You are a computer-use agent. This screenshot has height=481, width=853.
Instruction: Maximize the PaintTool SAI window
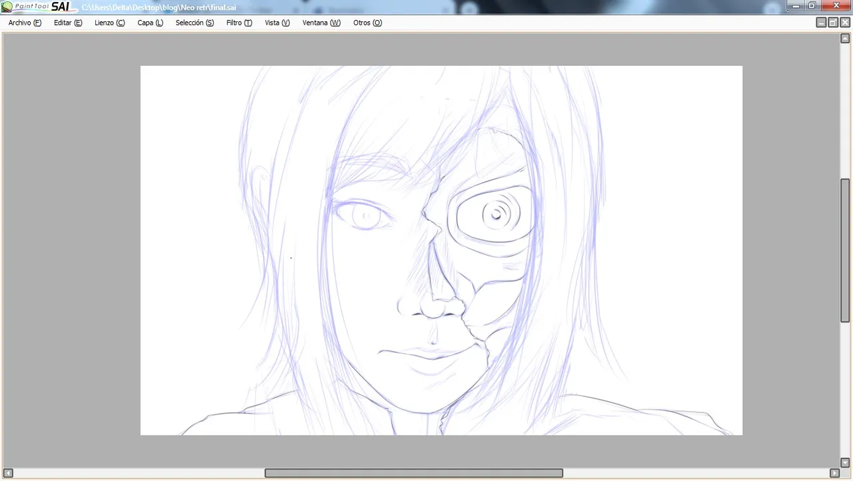[x=812, y=5]
